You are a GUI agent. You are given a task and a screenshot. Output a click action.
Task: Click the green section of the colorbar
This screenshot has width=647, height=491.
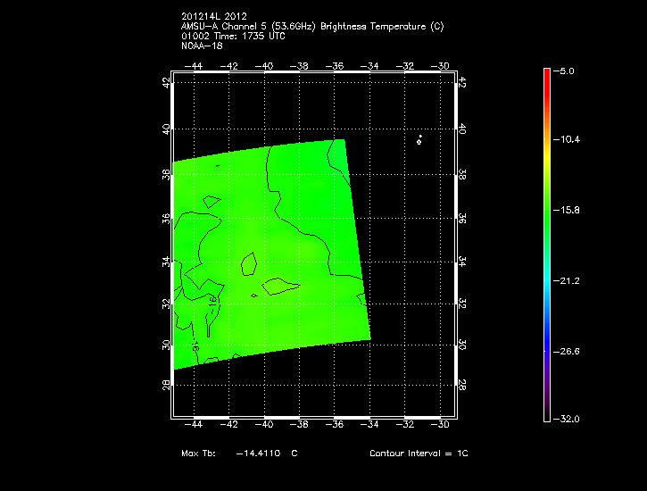pyautogui.click(x=547, y=211)
